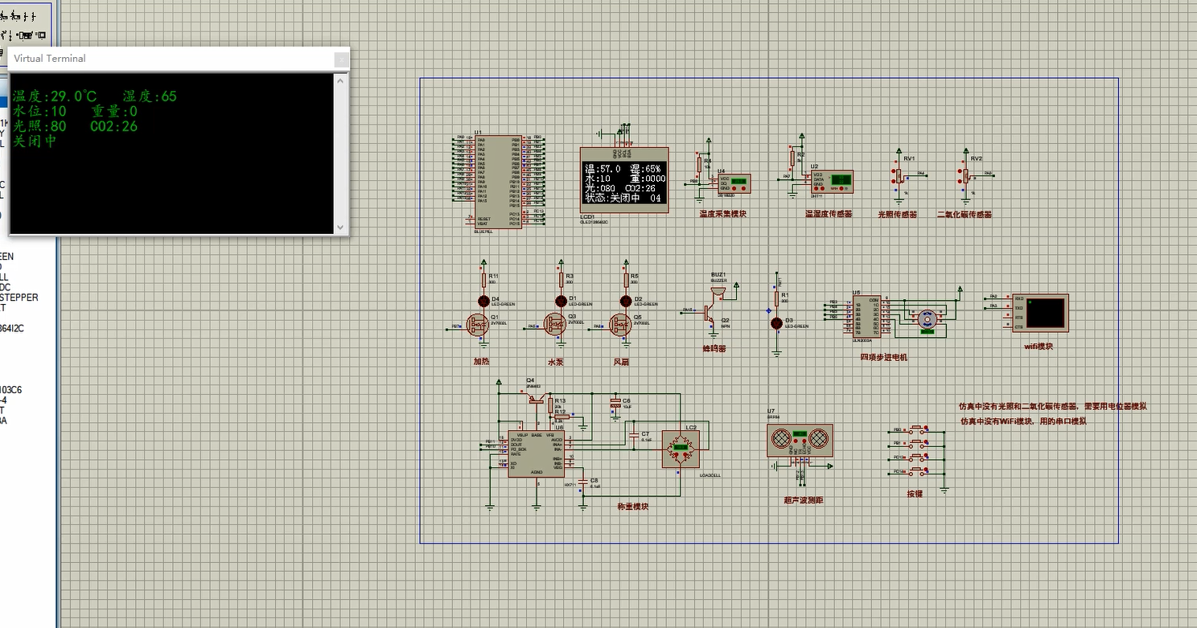This screenshot has width=1197, height=628.
Task: Click the OLED display LCD1 component
Action: [x=624, y=181]
